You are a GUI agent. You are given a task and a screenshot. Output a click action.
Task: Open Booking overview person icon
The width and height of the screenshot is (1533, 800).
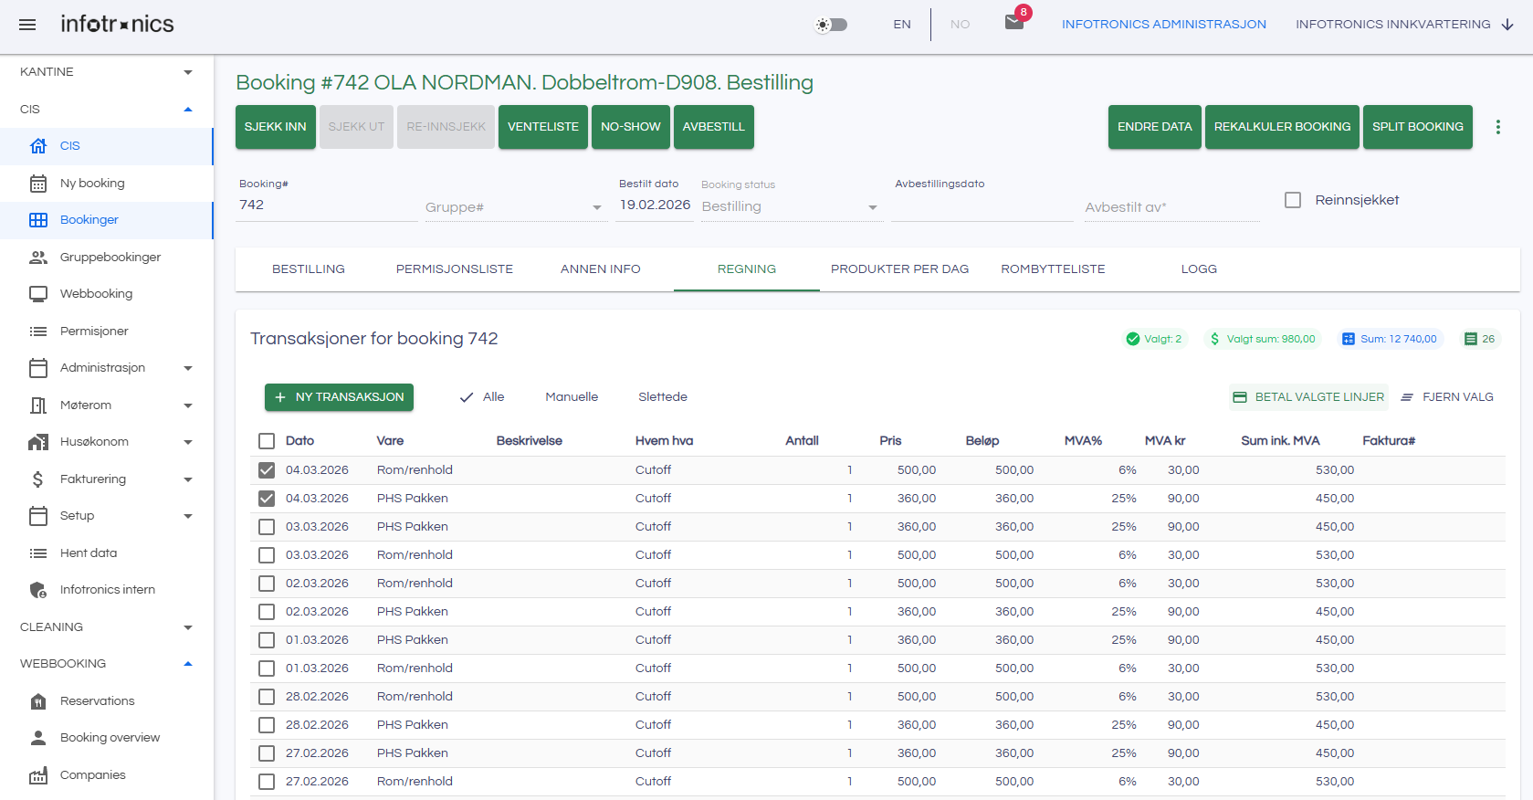click(x=38, y=738)
